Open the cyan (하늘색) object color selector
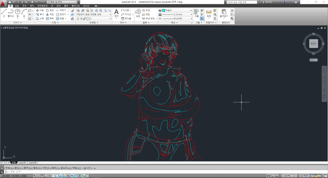This screenshot has width=328, height=178. coord(176,10)
